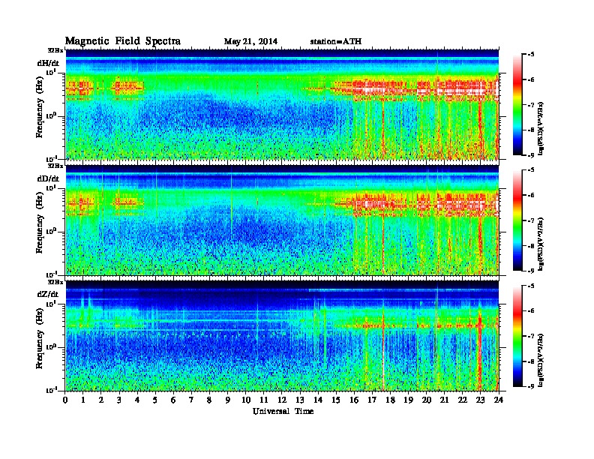Click the "32Hz" label of the dH/dt panel
Viewport: 594px width, 459px height.
tap(55, 50)
